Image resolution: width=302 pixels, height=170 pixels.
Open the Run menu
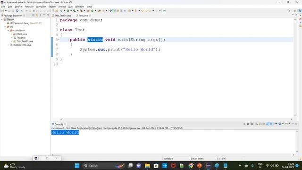[70, 7]
